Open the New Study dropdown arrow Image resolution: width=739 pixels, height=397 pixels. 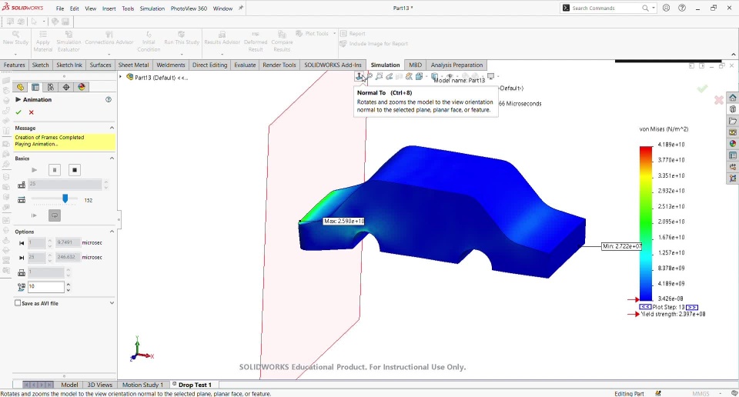15,55
